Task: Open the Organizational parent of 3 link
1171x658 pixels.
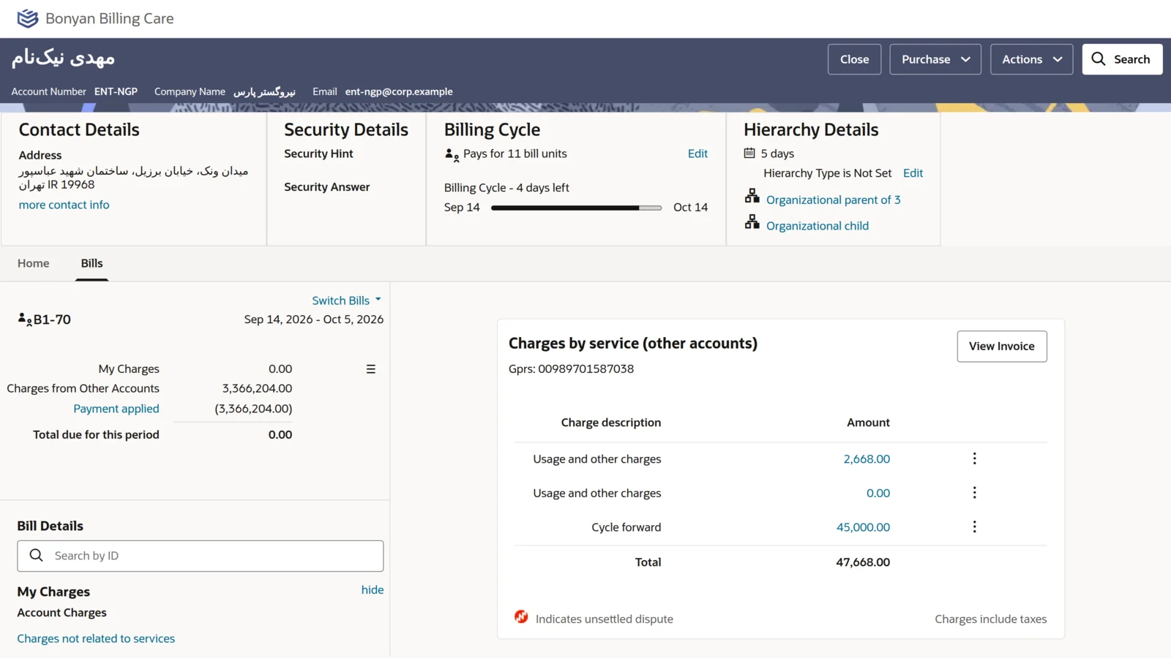Action: point(834,200)
